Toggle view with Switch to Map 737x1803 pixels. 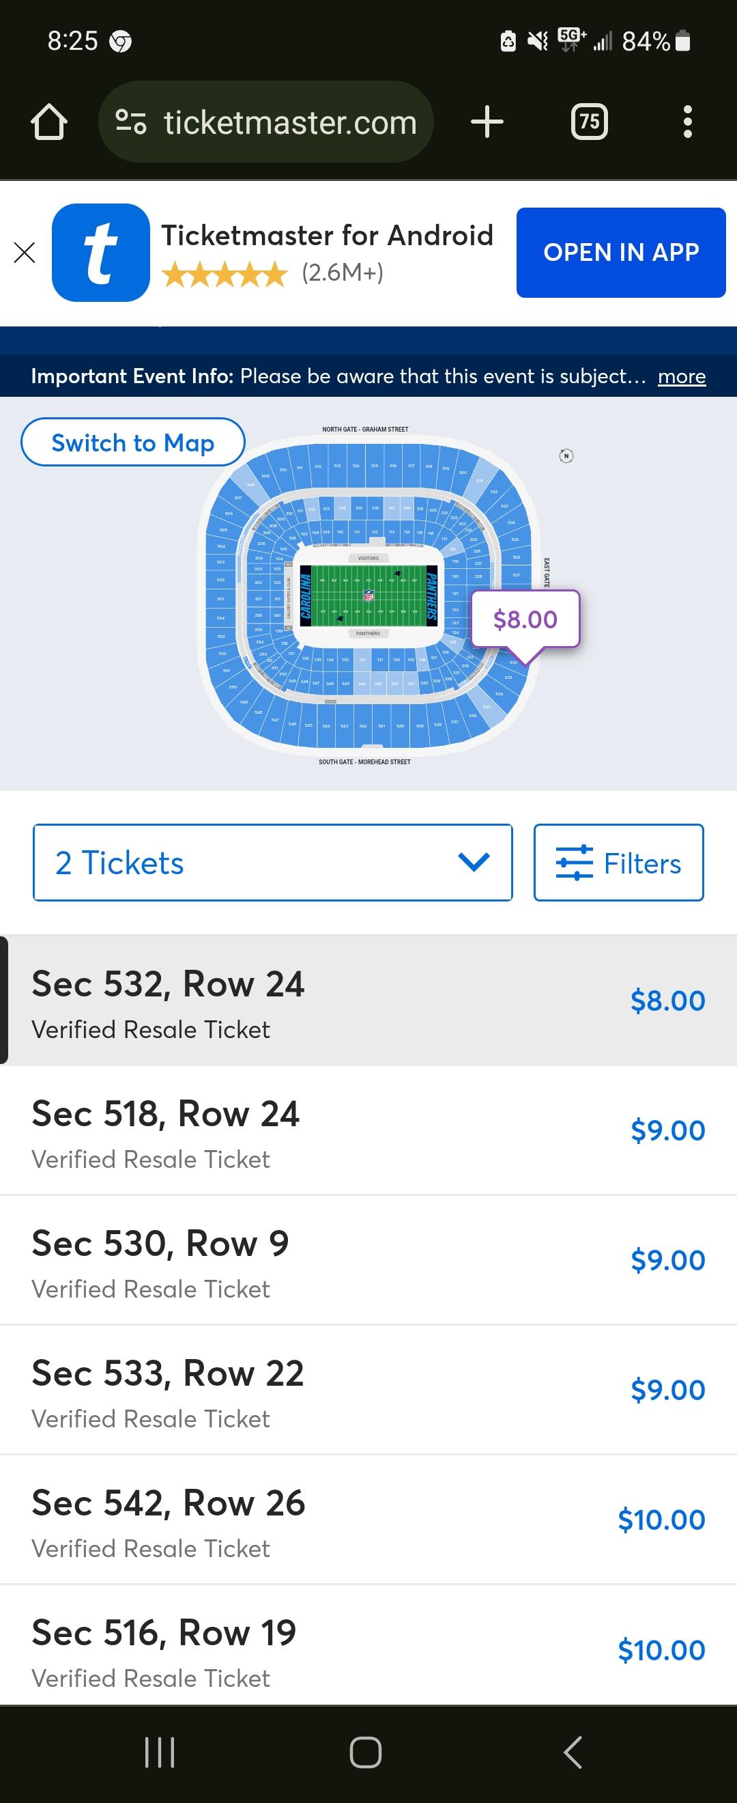[133, 443]
